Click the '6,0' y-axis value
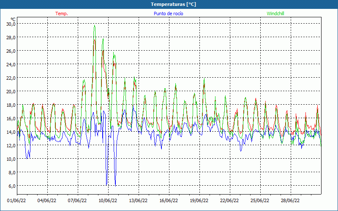The width and height of the screenshot is (338, 211). tap(12, 186)
